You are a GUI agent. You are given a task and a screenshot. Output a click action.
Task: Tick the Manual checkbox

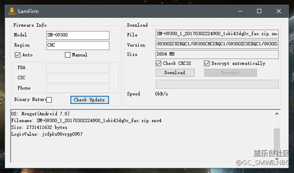tap(67, 55)
